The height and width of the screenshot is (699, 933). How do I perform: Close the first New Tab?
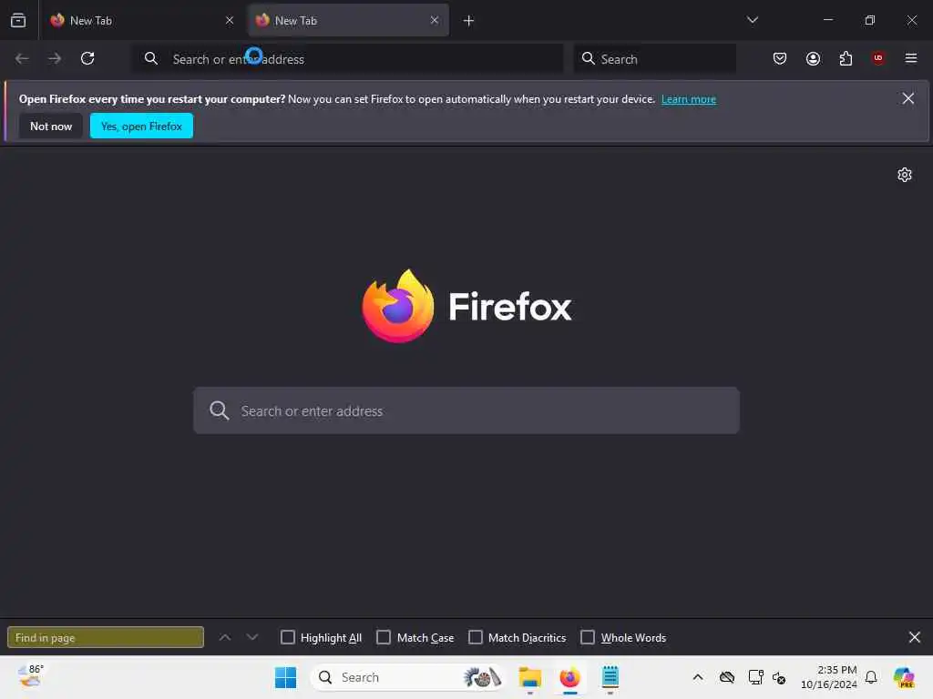point(230,20)
